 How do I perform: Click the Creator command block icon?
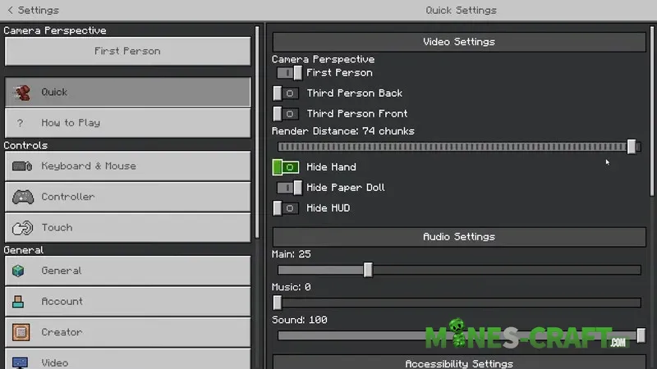click(x=21, y=332)
